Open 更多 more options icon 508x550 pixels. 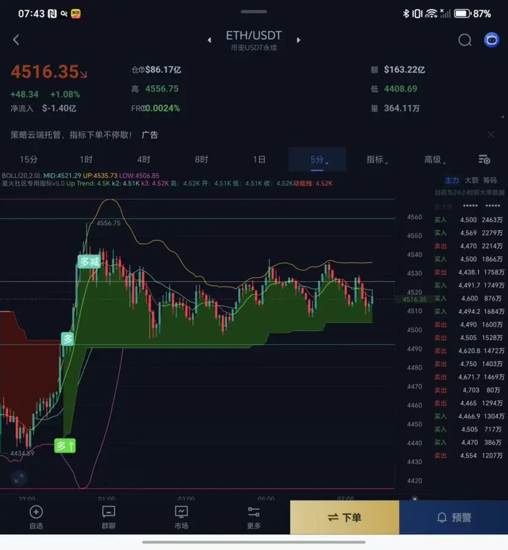pyautogui.click(x=253, y=518)
